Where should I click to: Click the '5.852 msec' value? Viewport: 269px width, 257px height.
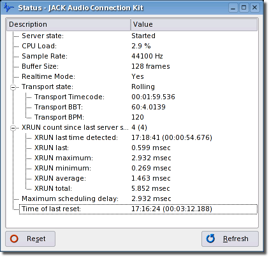(150, 188)
